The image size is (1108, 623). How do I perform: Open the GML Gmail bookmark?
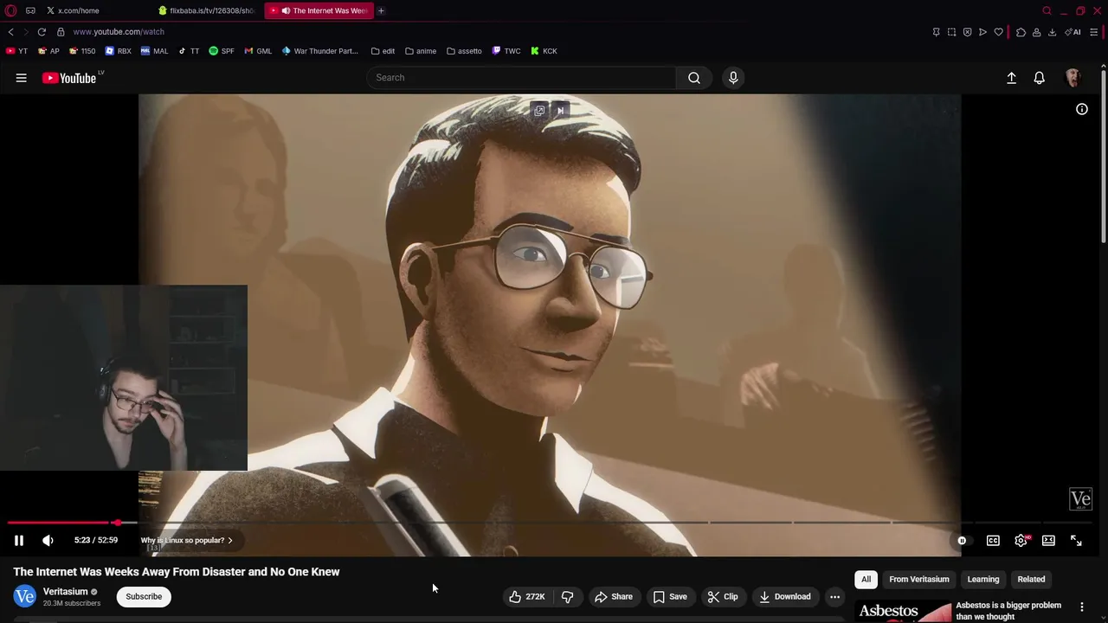(258, 51)
